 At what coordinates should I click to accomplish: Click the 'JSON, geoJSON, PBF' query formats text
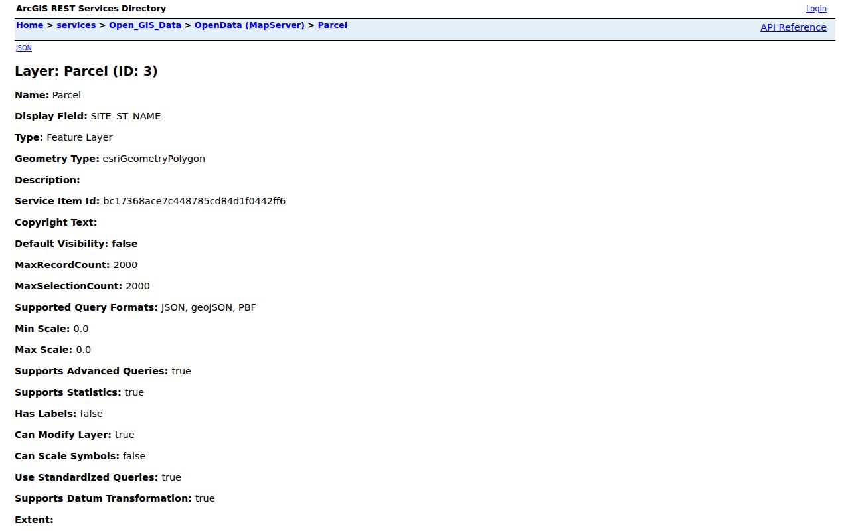[209, 307]
